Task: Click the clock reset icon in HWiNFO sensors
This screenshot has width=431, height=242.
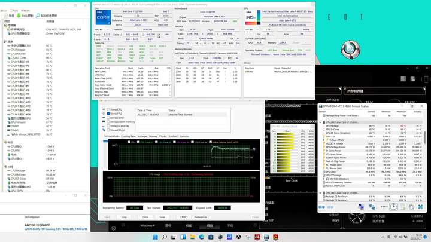Action: [394, 207]
